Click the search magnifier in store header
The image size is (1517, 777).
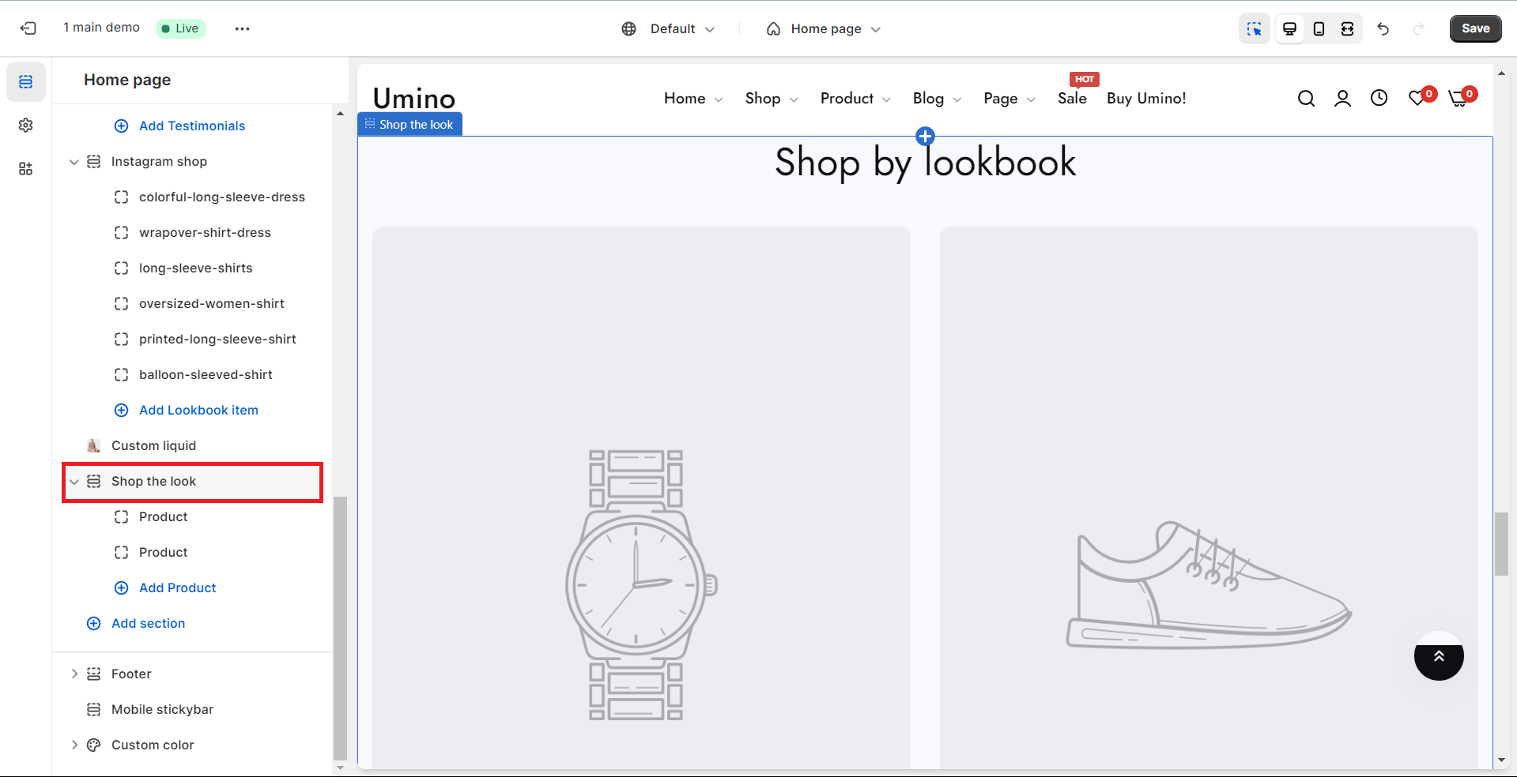1306,99
